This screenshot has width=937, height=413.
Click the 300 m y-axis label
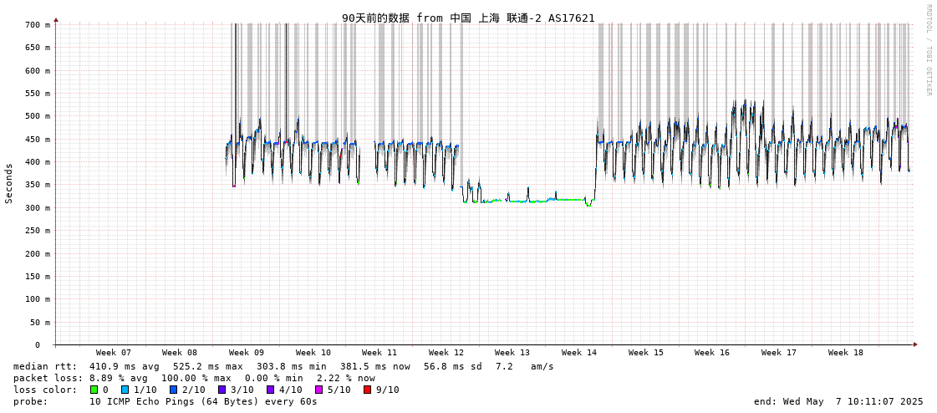pos(38,207)
